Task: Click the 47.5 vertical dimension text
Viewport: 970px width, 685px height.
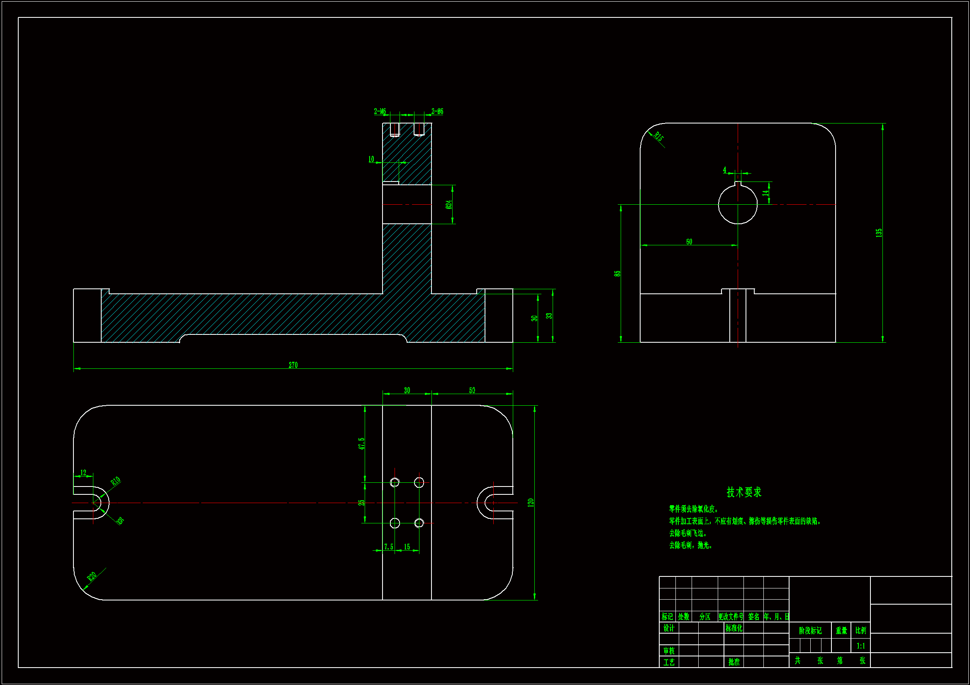Action: tap(361, 443)
